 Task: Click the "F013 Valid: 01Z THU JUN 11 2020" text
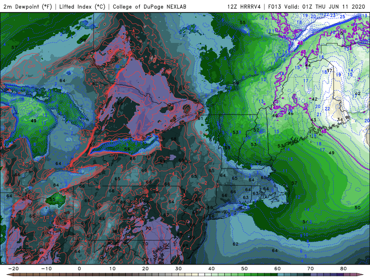pos(317,6)
